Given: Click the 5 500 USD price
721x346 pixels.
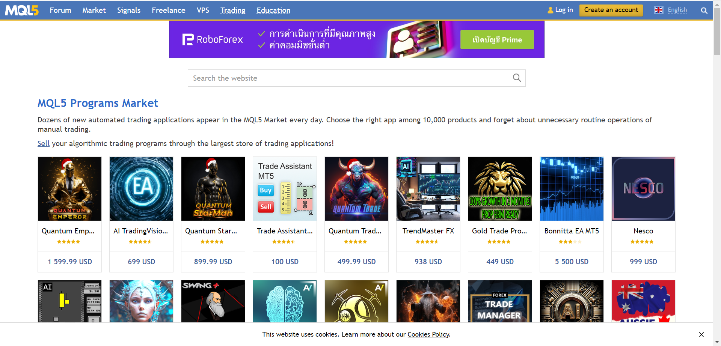Looking at the screenshot, I should click(572, 262).
